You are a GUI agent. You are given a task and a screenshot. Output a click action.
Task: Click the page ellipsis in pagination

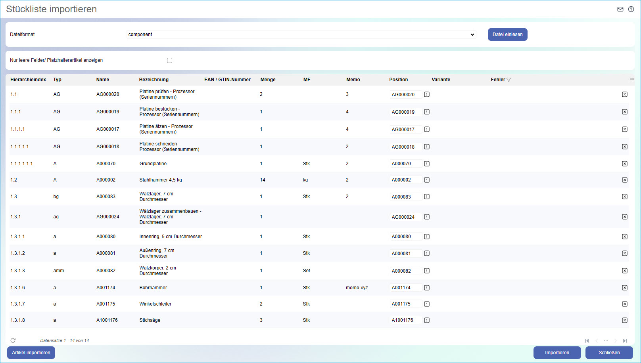pyautogui.click(x=606, y=341)
